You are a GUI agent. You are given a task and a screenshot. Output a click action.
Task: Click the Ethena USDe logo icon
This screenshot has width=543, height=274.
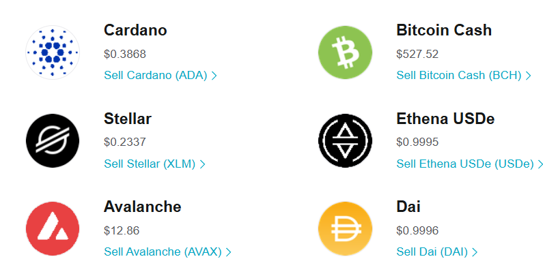tap(346, 141)
